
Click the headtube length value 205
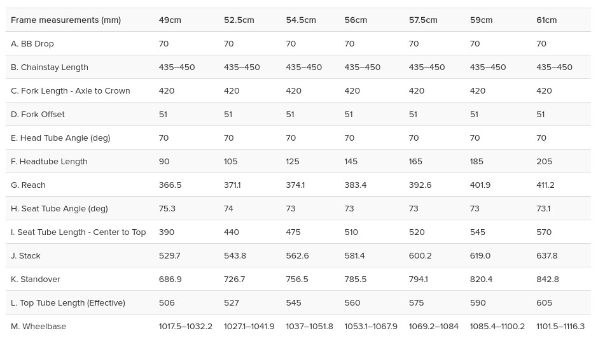(x=544, y=162)
